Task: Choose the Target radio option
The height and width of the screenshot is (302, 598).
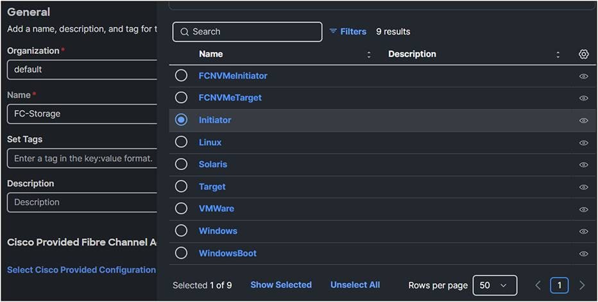Action: click(x=182, y=187)
